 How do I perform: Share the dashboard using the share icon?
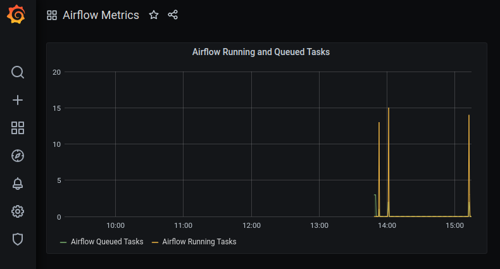pos(173,15)
